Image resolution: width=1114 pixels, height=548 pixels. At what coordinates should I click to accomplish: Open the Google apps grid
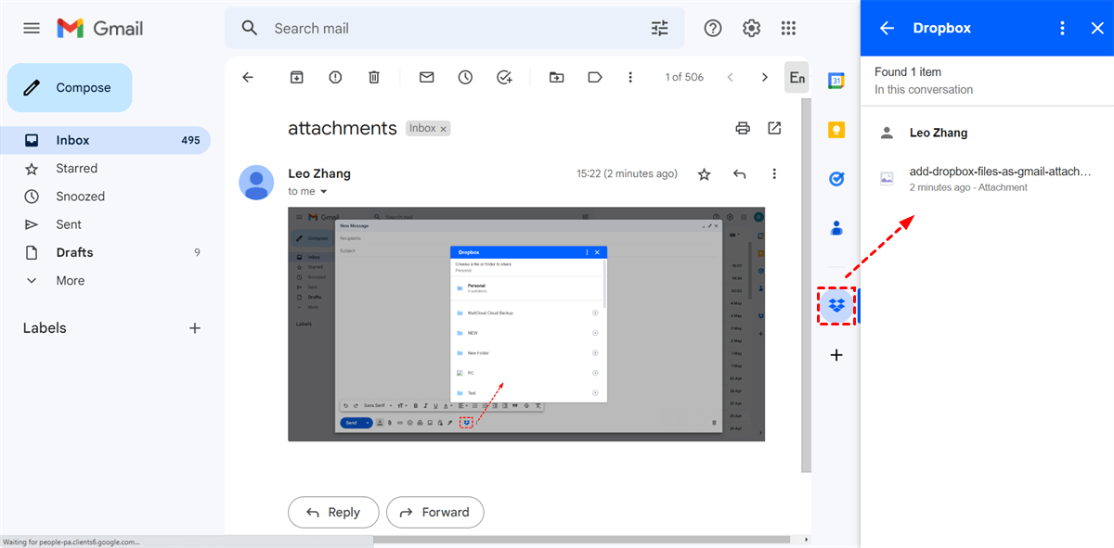pyautogui.click(x=789, y=28)
